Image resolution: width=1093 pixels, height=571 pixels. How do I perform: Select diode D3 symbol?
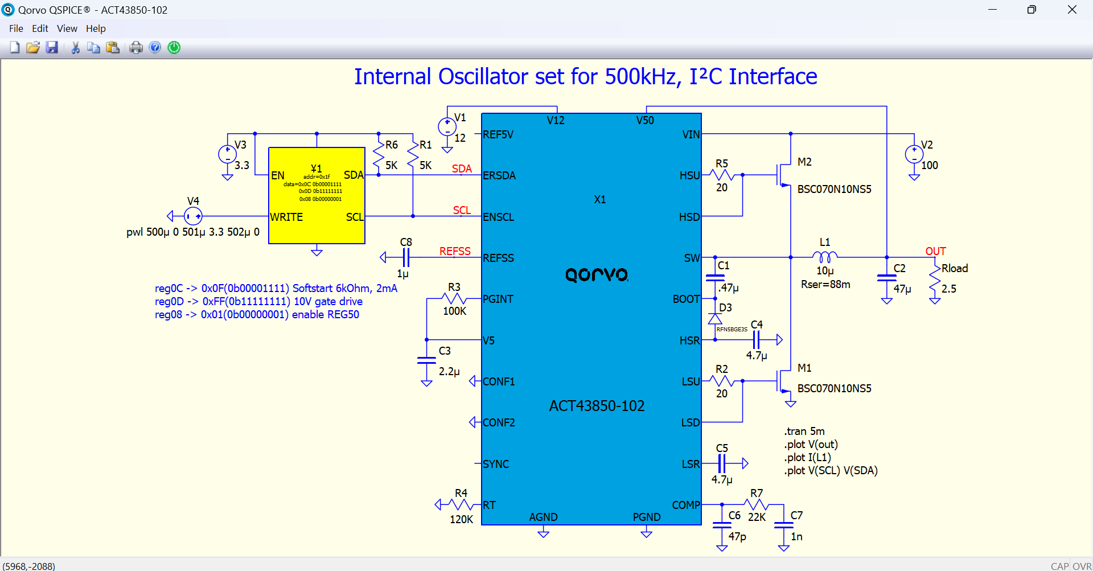pyautogui.click(x=715, y=319)
